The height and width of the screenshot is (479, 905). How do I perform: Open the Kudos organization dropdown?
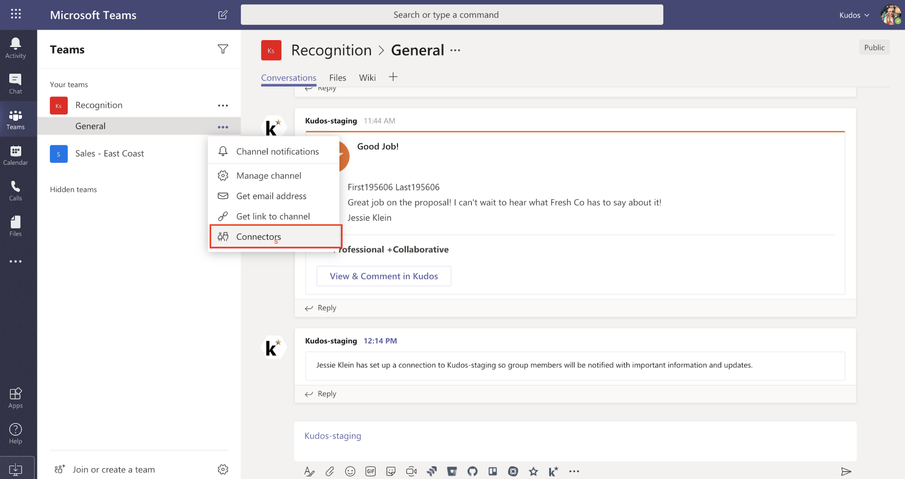point(854,15)
